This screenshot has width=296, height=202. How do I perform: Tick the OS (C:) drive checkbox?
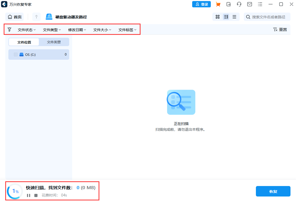tap(16, 54)
